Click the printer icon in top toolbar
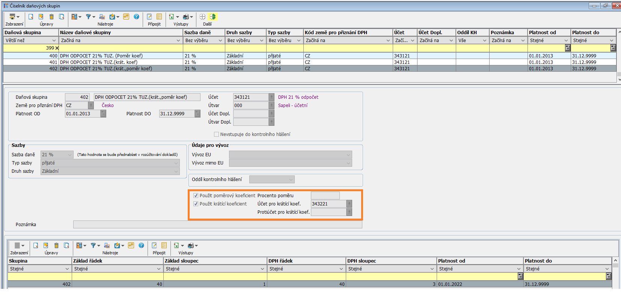621x302 pixels. click(186, 17)
